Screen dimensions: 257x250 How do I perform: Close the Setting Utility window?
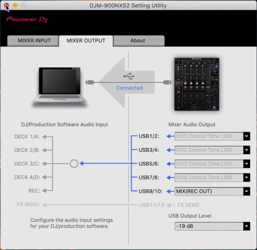pyautogui.click(x=6, y=5)
